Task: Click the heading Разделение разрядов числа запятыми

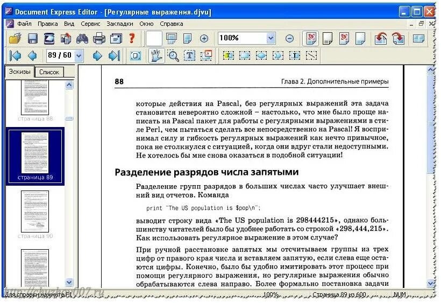Action: [x=207, y=172]
